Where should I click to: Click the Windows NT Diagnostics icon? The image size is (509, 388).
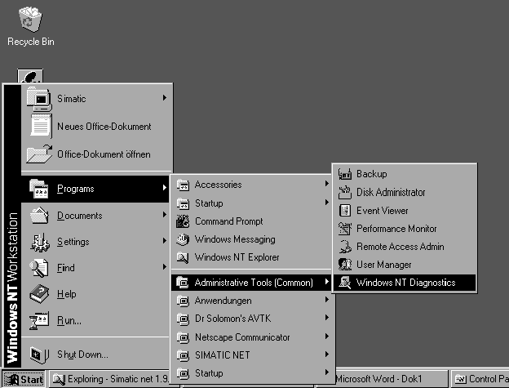[x=345, y=283]
